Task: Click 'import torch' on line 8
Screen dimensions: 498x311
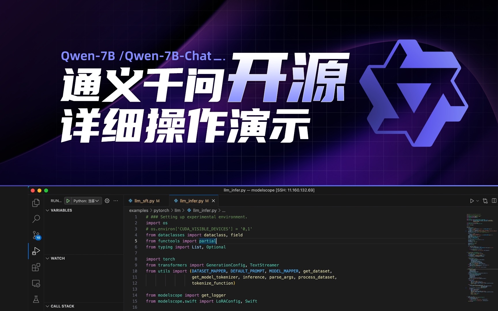Action: coord(161,259)
